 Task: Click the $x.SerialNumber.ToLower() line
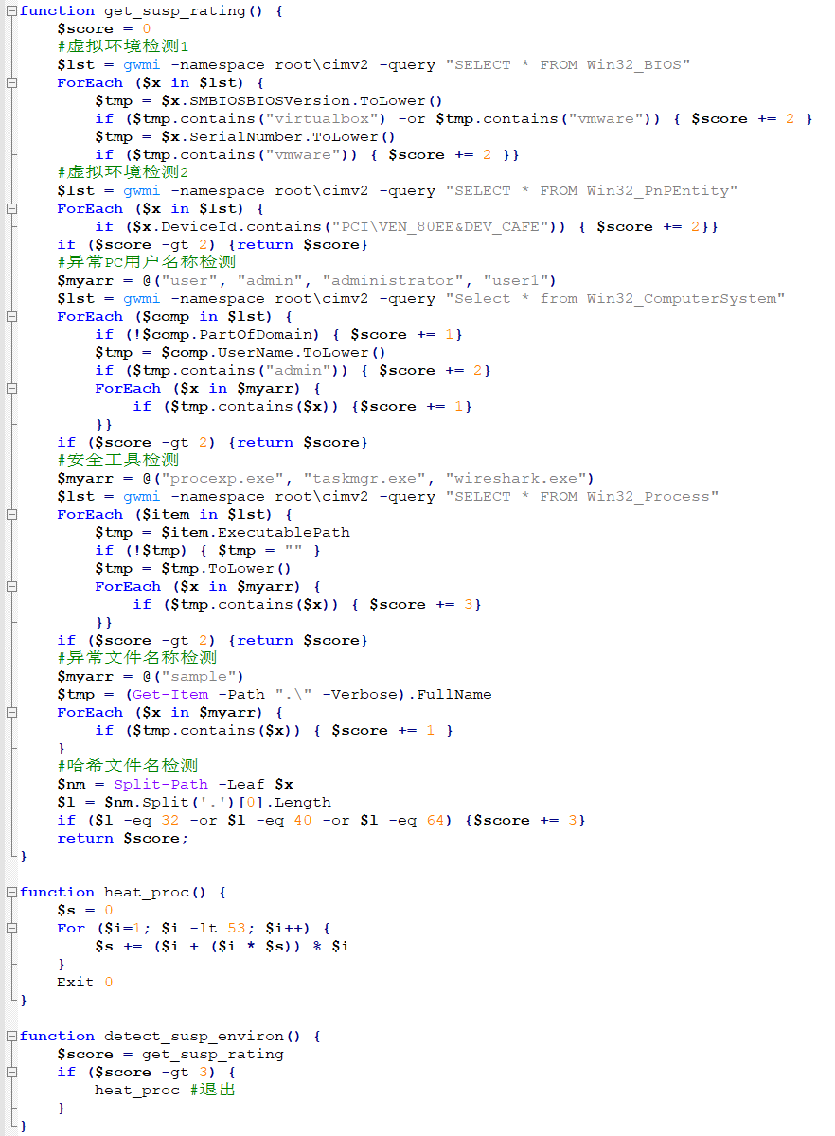tap(245, 136)
